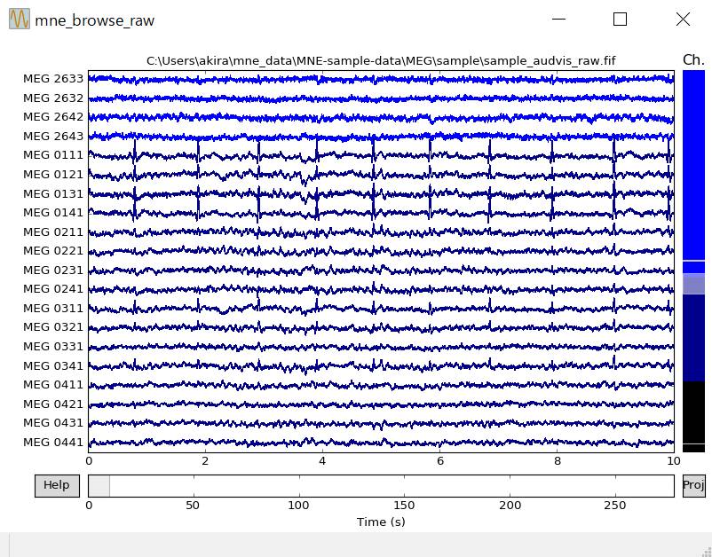Click the mne_browse_raw window icon
This screenshot has height=557, width=712.
tap(19, 20)
